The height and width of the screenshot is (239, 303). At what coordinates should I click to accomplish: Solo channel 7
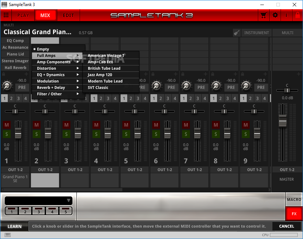[186, 134]
